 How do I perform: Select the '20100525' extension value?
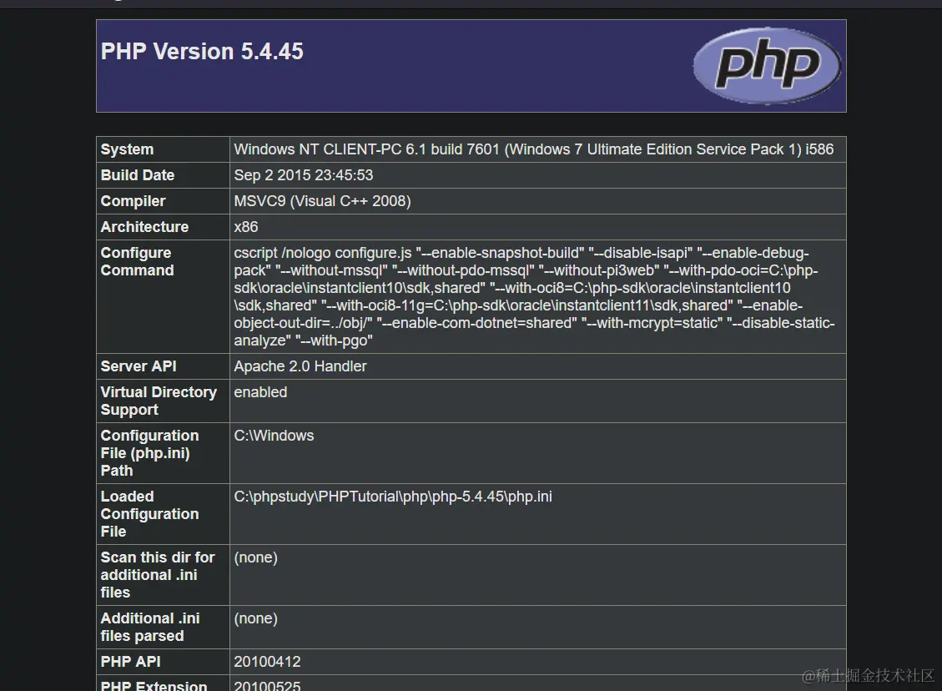[x=267, y=685]
